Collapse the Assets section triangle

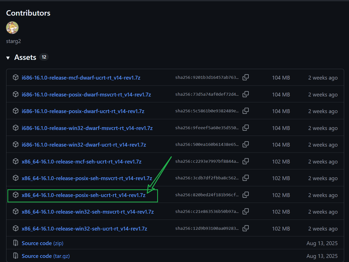(x=8, y=58)
